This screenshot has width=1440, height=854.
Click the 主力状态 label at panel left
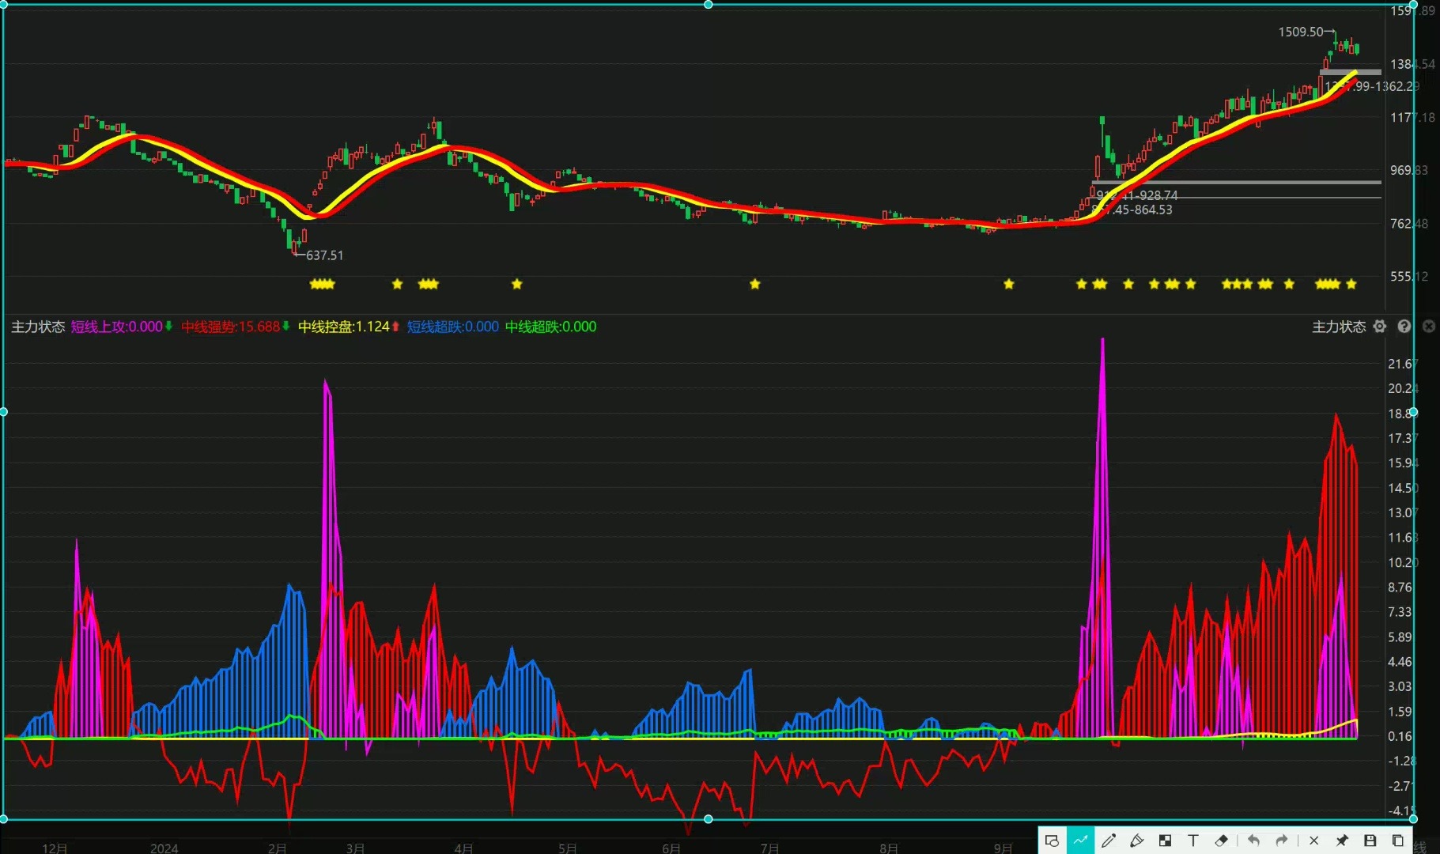click(x=38, y=327)
